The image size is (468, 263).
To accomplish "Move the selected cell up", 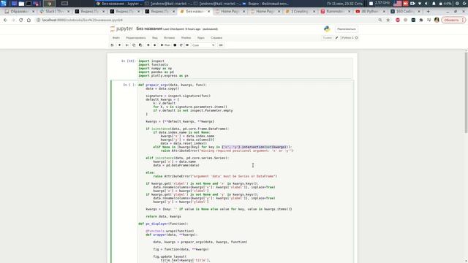I will 148,45.
